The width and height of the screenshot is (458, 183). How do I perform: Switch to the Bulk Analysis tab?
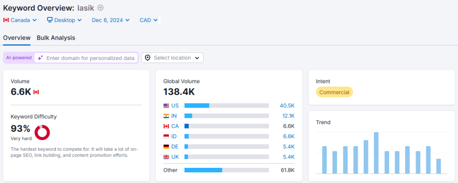click(x=56, y=38)
